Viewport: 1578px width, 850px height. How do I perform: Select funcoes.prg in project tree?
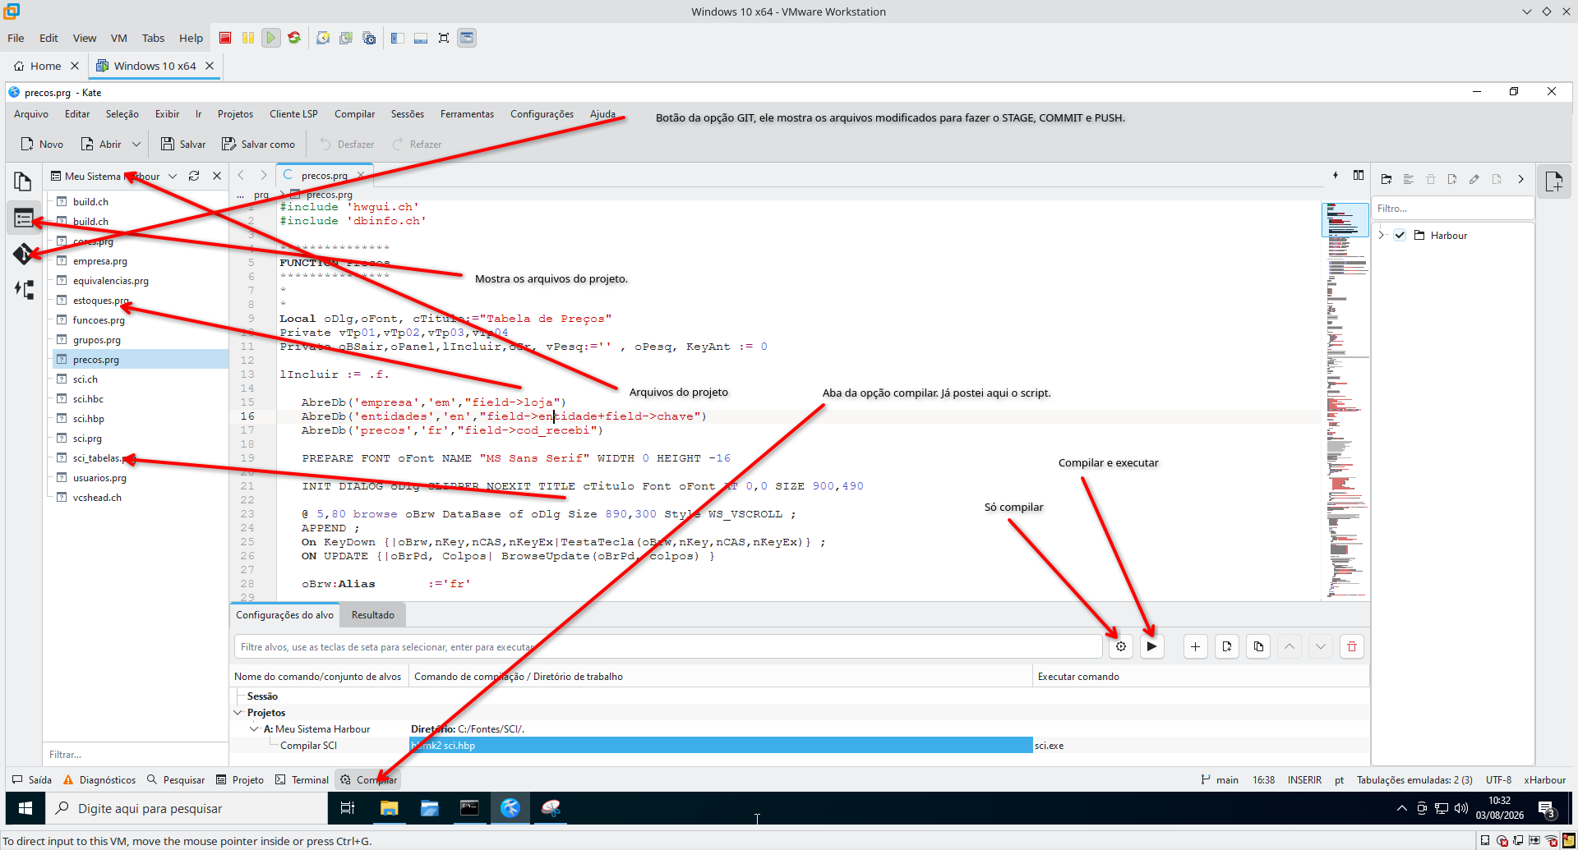click(x=99, y=320)
